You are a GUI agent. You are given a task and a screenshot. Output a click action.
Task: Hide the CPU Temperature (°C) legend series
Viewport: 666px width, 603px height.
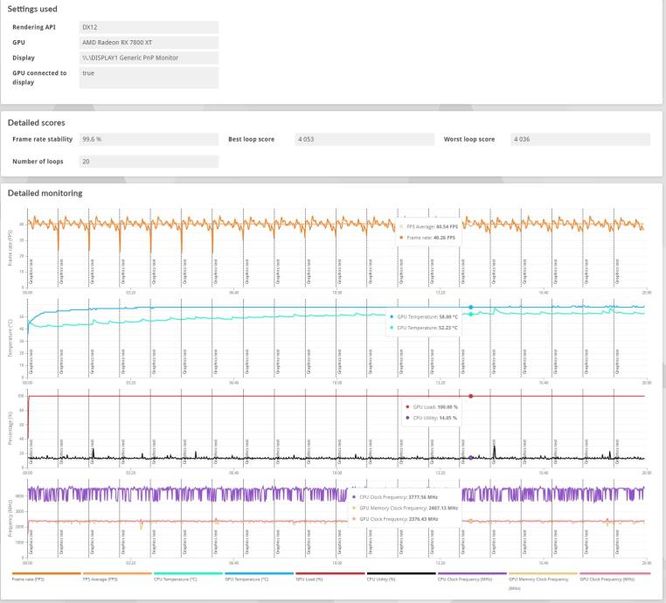[x=188, y=577]
